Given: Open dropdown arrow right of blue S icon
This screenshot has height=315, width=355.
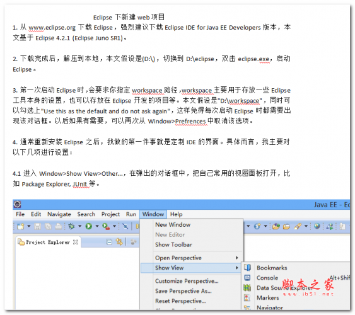Looking at the screenshot, I should 265,226.
